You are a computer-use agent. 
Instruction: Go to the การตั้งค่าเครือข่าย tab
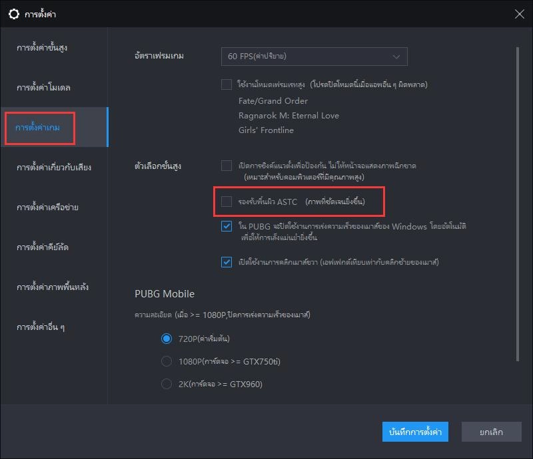click(47, 208)
